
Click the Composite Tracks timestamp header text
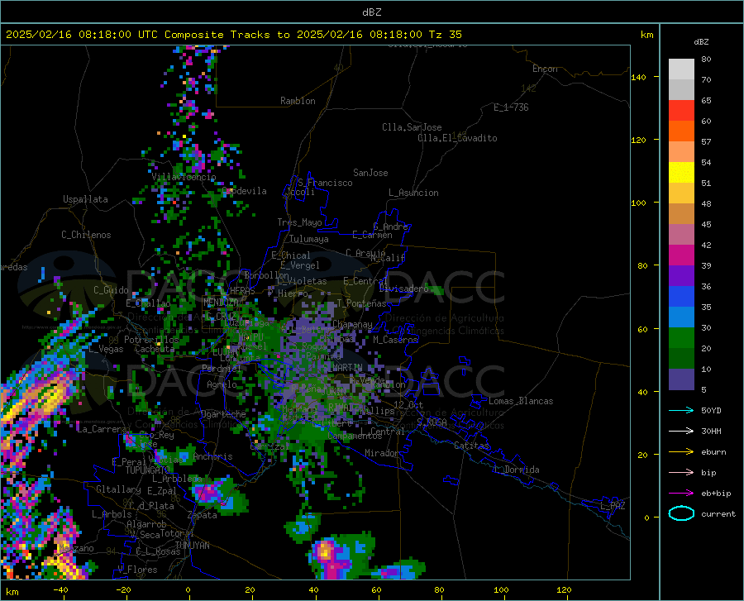pos(233,35)
